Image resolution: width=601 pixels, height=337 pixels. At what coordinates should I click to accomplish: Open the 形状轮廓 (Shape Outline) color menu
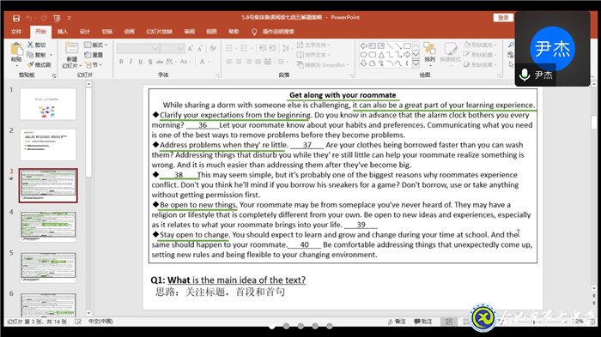coord(480,55)
